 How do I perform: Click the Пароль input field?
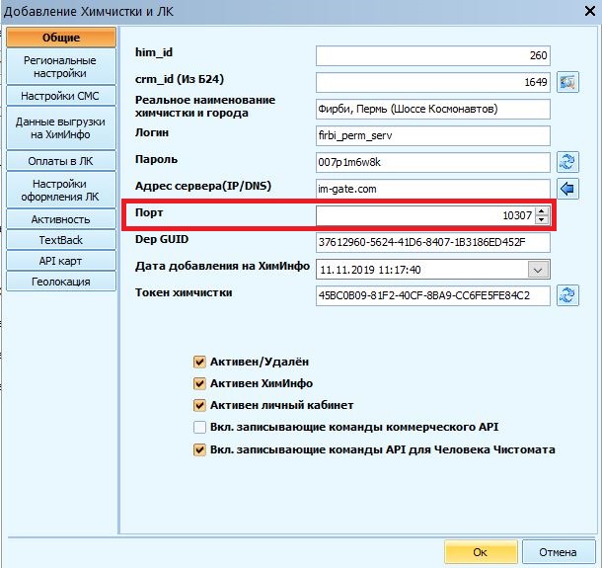pos(433,162)
